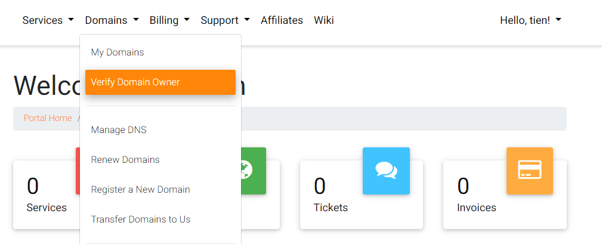Image resolution: width=602 pixels, height=244 pixels.
Task: Open the Support dropdown menu
Action: 225,20
